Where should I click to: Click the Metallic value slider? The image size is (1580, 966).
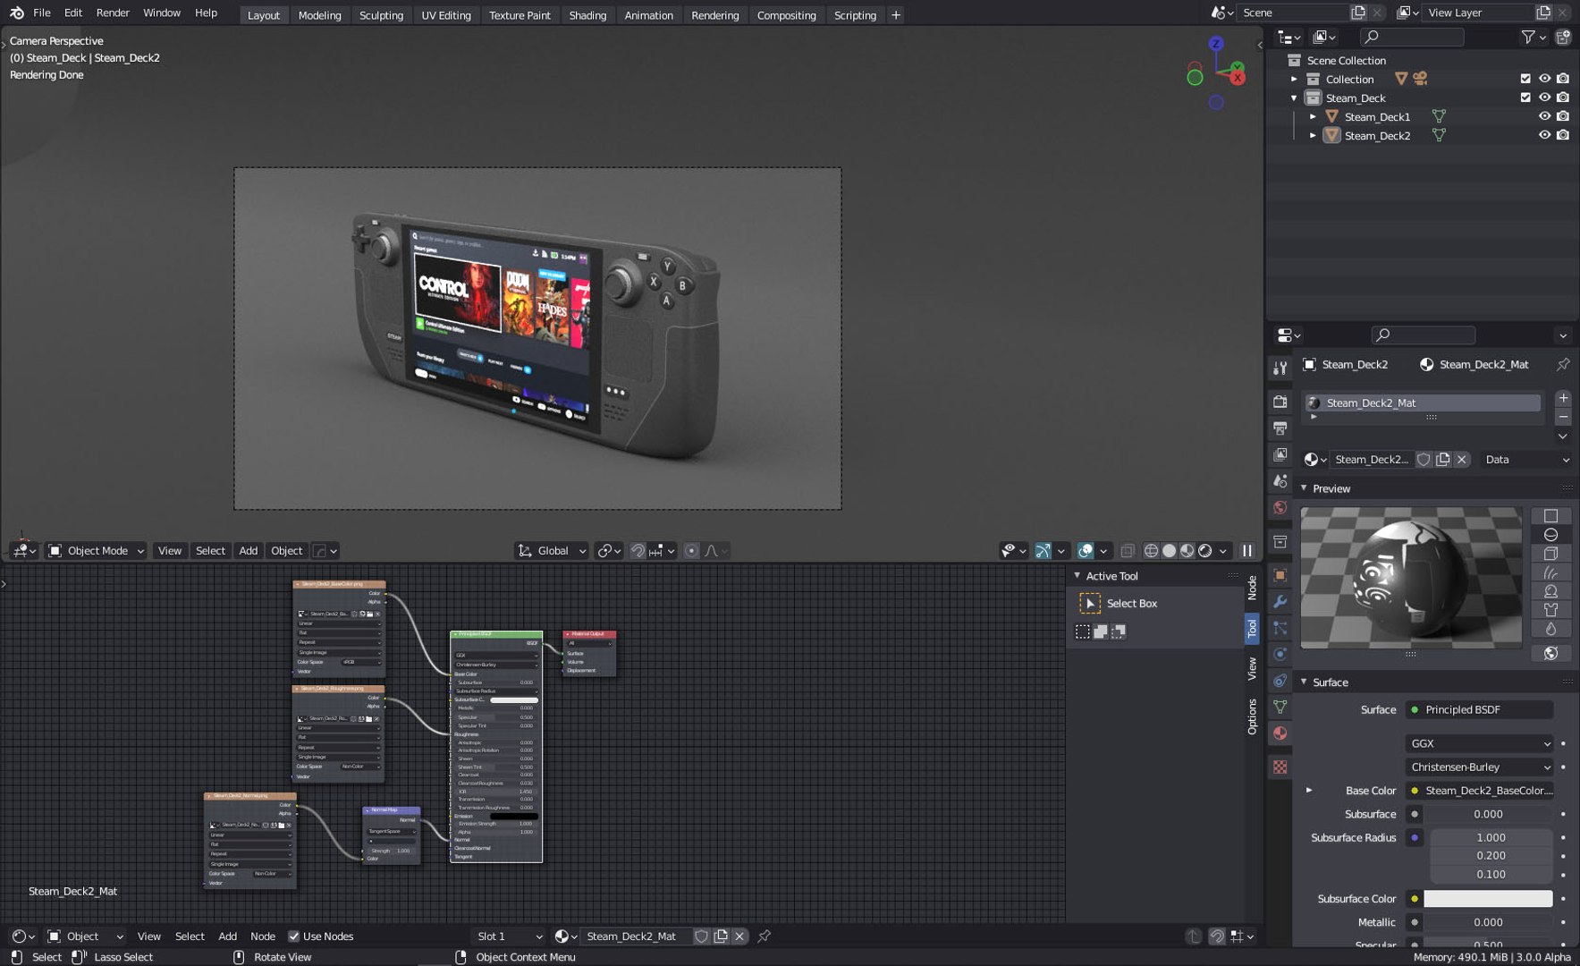pyautogui.click(x=1488, y=922)
